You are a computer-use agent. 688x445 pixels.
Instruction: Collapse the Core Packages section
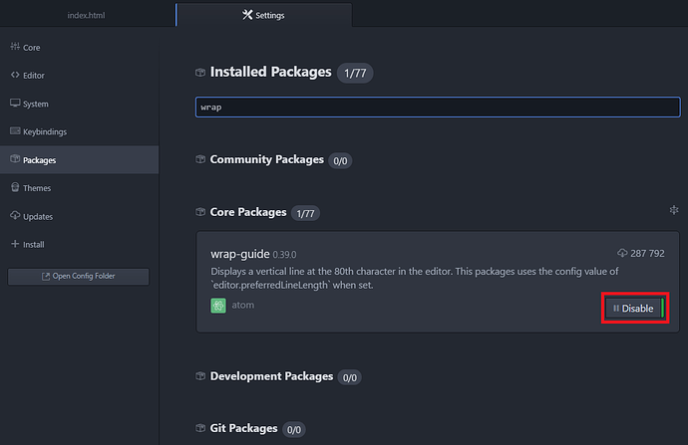[x=248, y=212]
